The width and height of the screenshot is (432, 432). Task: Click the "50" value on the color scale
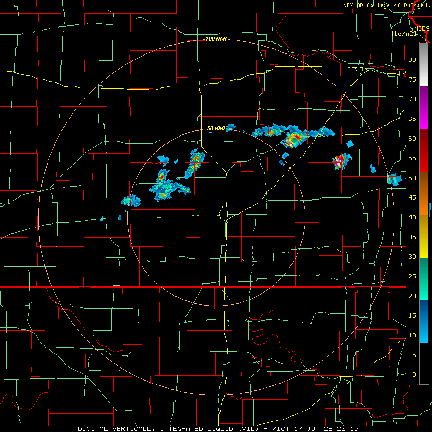click(412, 178)
